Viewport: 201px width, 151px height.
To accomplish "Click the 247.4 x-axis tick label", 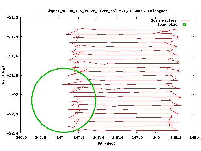I will (x=98, y=137).
